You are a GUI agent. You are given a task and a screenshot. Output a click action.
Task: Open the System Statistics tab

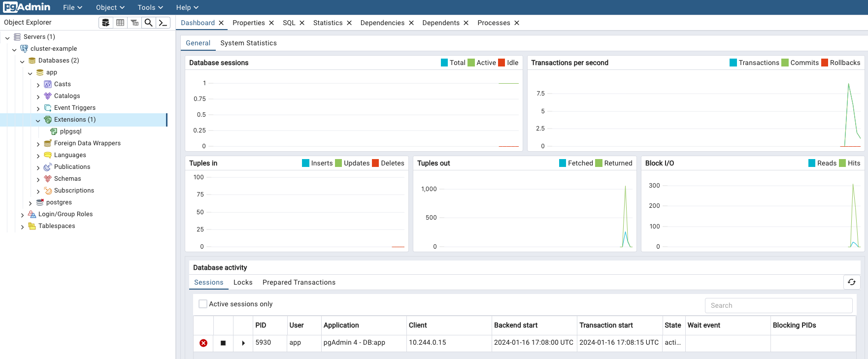coord(248,43)
